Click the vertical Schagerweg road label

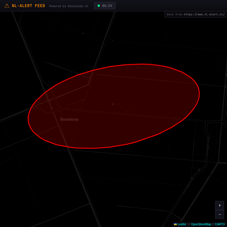pos(208,146)
